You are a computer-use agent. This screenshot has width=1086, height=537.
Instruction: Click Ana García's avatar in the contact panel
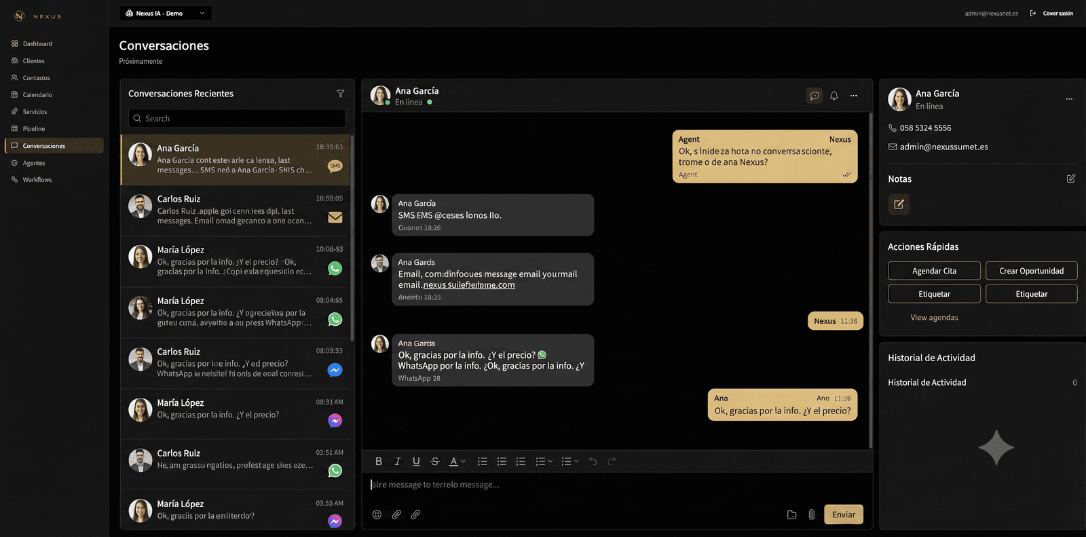[899, 99]
